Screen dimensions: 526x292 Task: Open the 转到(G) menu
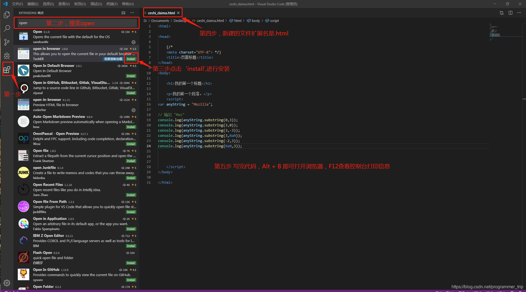click(80, 4)
